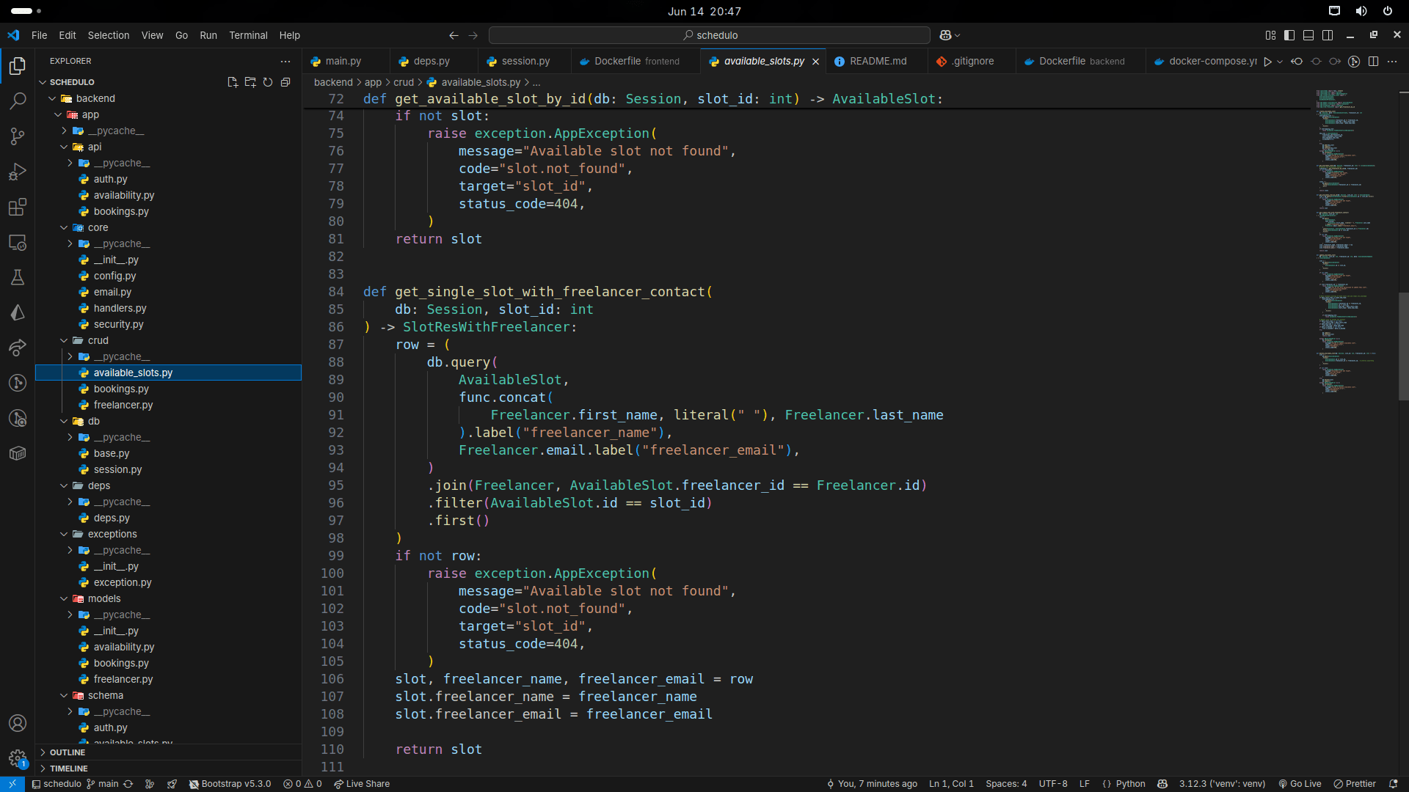Viewport: 1409px width, 792px height.
Task: Split the editor to the right
Action: coord(1373,62)
